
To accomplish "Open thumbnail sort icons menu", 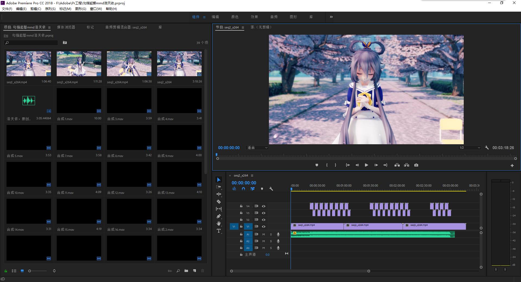I will [x=54, y=271].
